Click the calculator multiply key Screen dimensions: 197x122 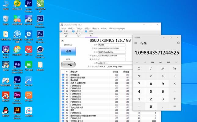coord(175,84)
